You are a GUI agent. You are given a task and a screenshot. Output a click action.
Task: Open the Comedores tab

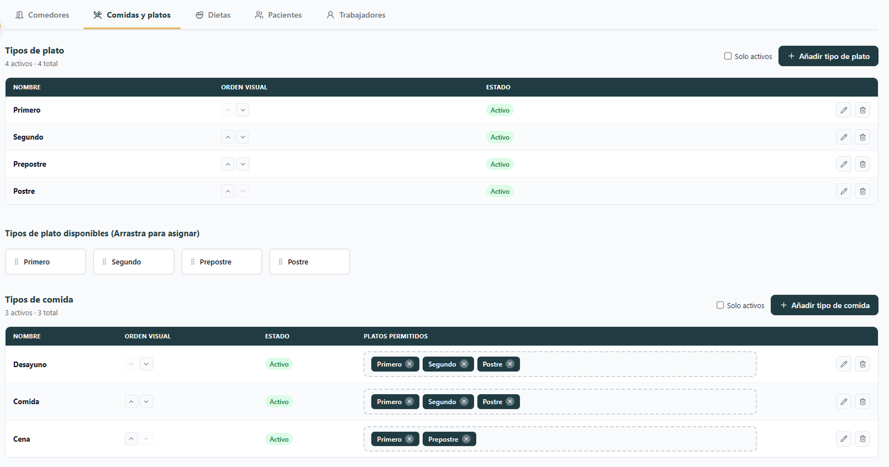(42, 15)
